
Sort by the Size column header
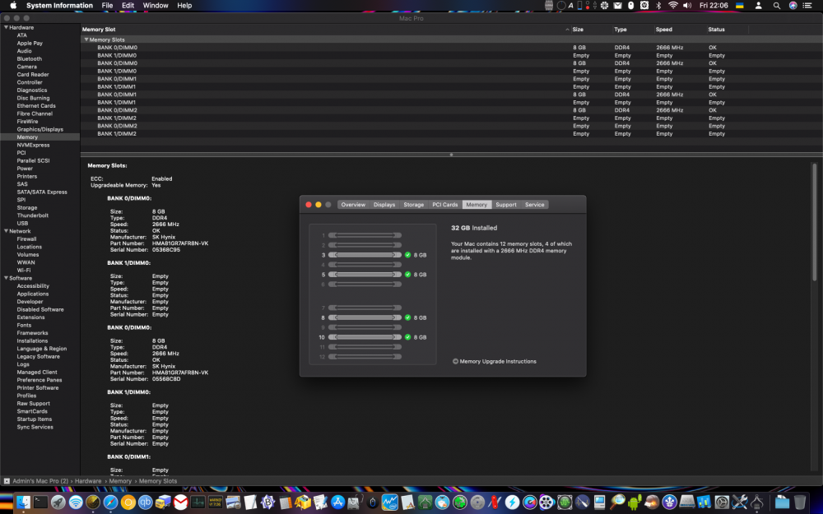click(x=592, y=30)
